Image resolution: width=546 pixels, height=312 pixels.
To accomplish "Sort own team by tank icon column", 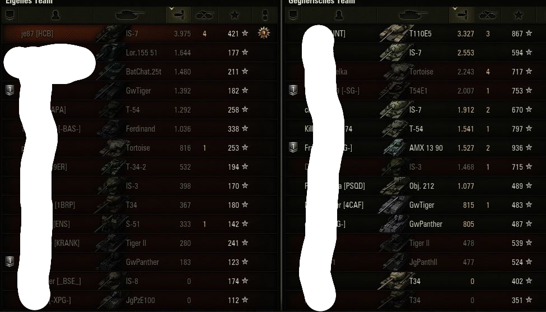I will [129, 15].
